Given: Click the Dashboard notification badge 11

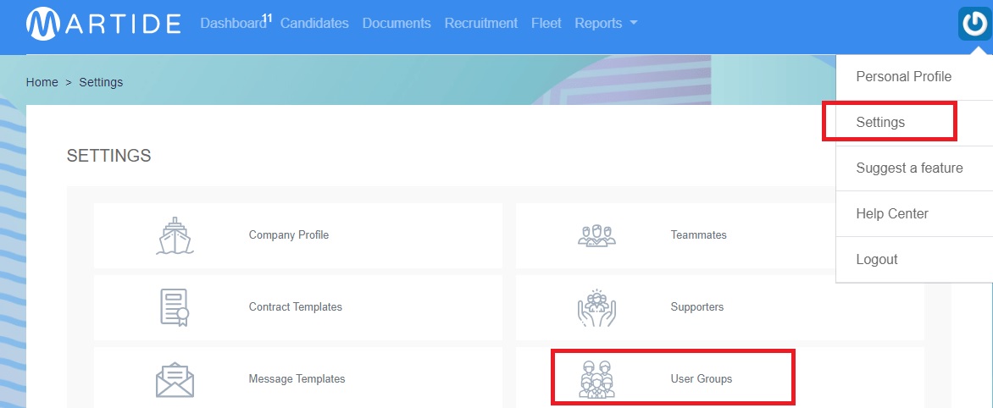Looking at the screenshot, I should [x=267, y=19].
